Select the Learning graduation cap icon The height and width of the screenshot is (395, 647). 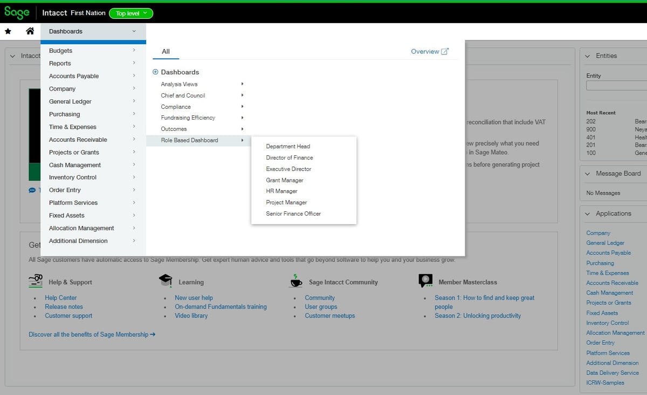pyautogui.click(x=166, y=281)
